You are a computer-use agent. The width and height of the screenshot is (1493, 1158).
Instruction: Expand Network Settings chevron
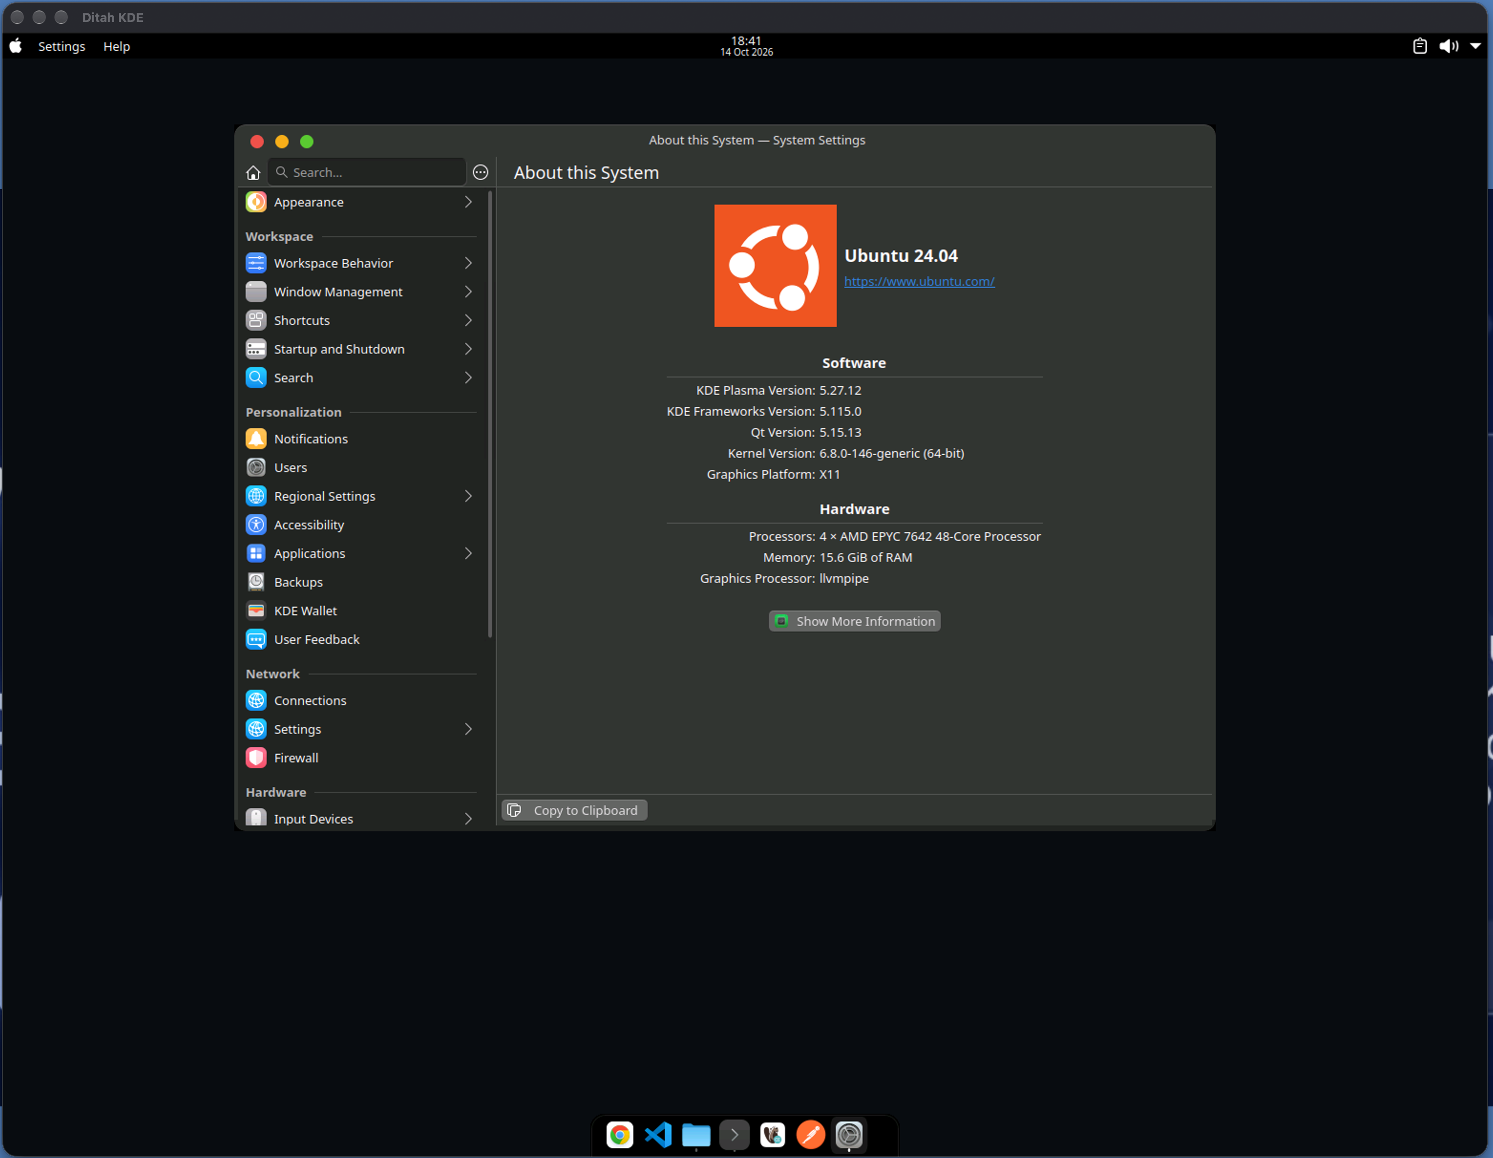point(468,729)
